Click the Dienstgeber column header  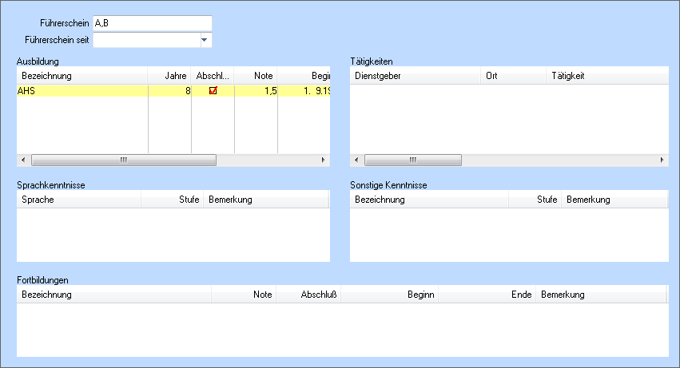click(416, 76)
